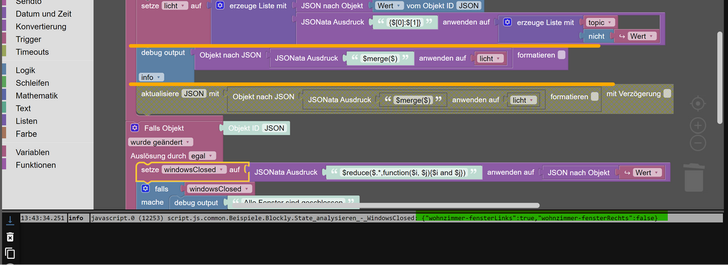
Task: Center the Blockly workspace with crosshair icon
Action: point(698,104)
